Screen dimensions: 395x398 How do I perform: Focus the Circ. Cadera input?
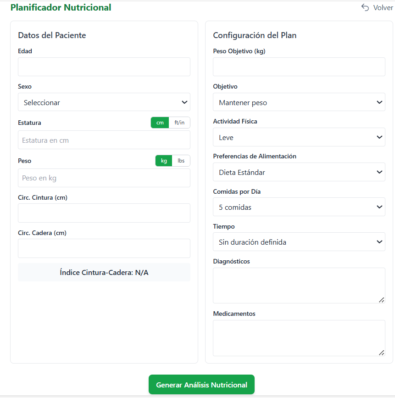(x=104, y=248)
